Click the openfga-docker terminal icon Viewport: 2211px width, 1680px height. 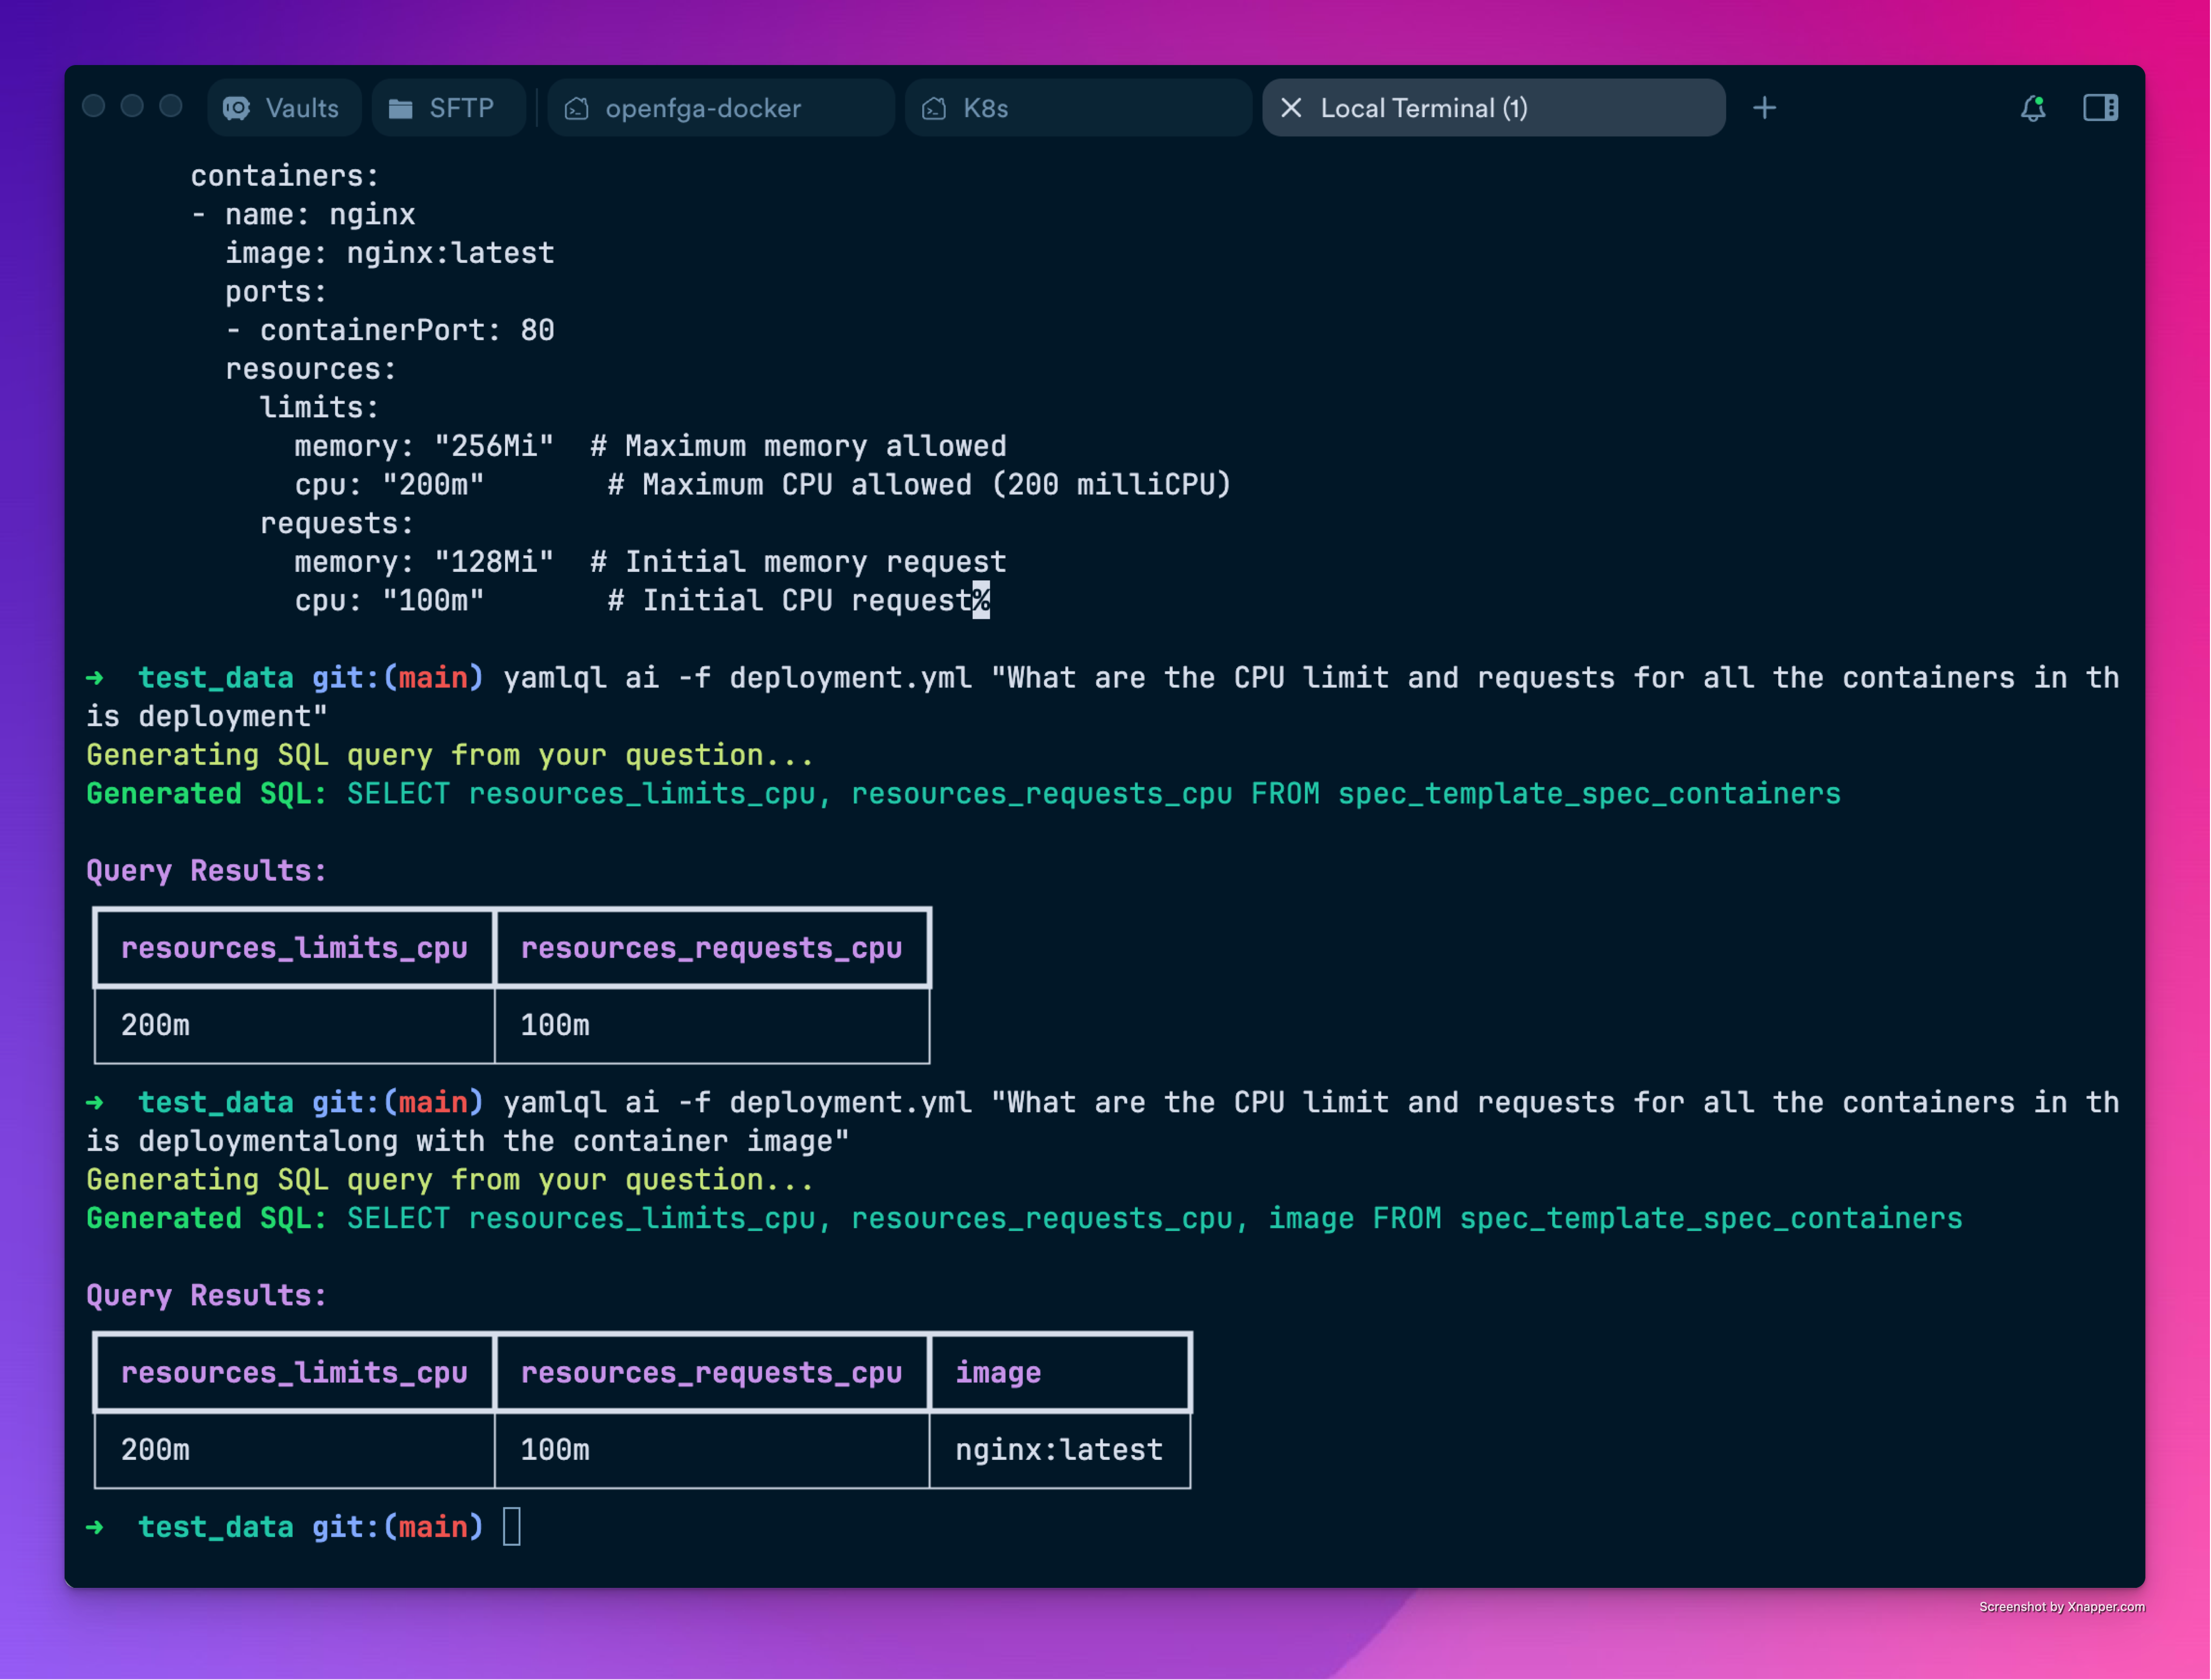(x=576, y=108)
